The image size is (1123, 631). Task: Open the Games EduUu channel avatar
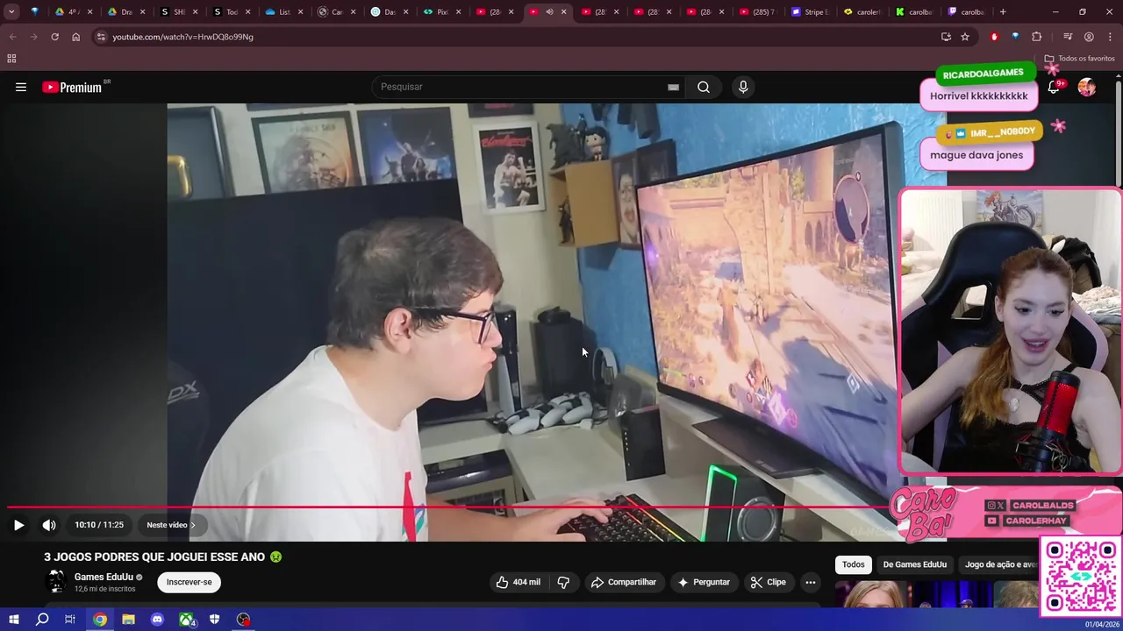56,582
